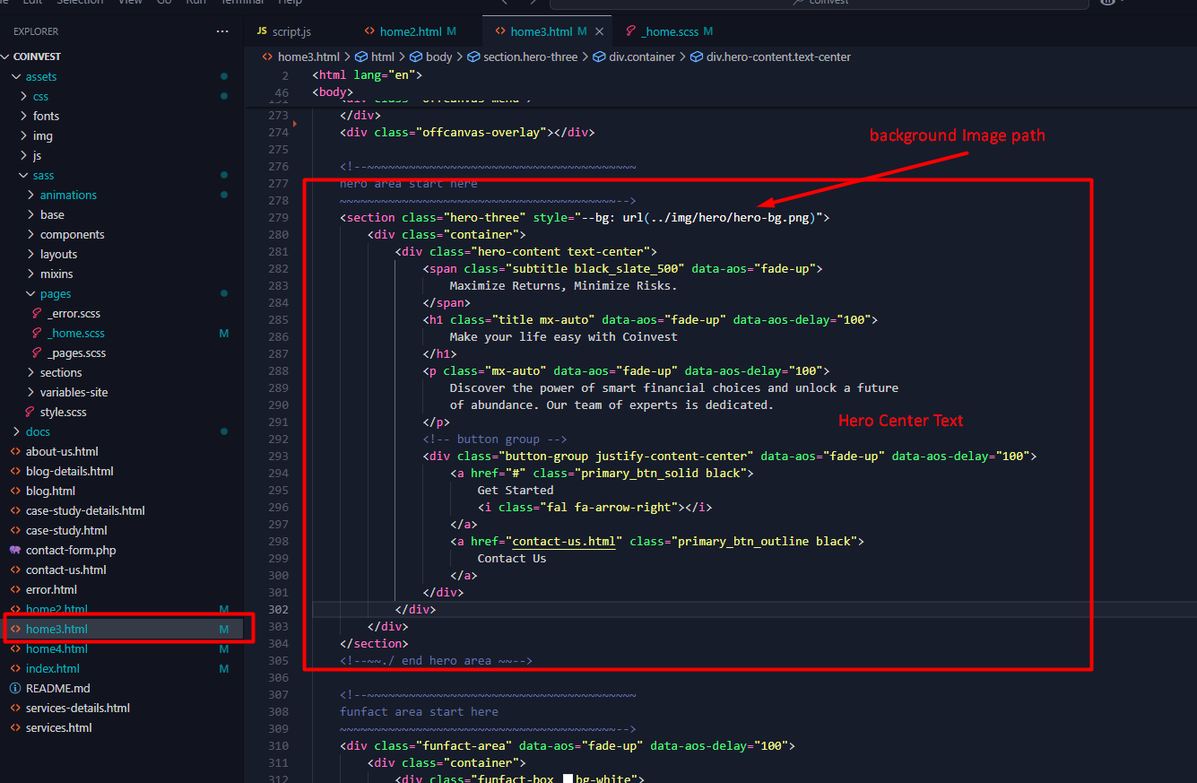Open the Explorer views and more actions menu
1197x783 pixels.
tap(222, 31)
